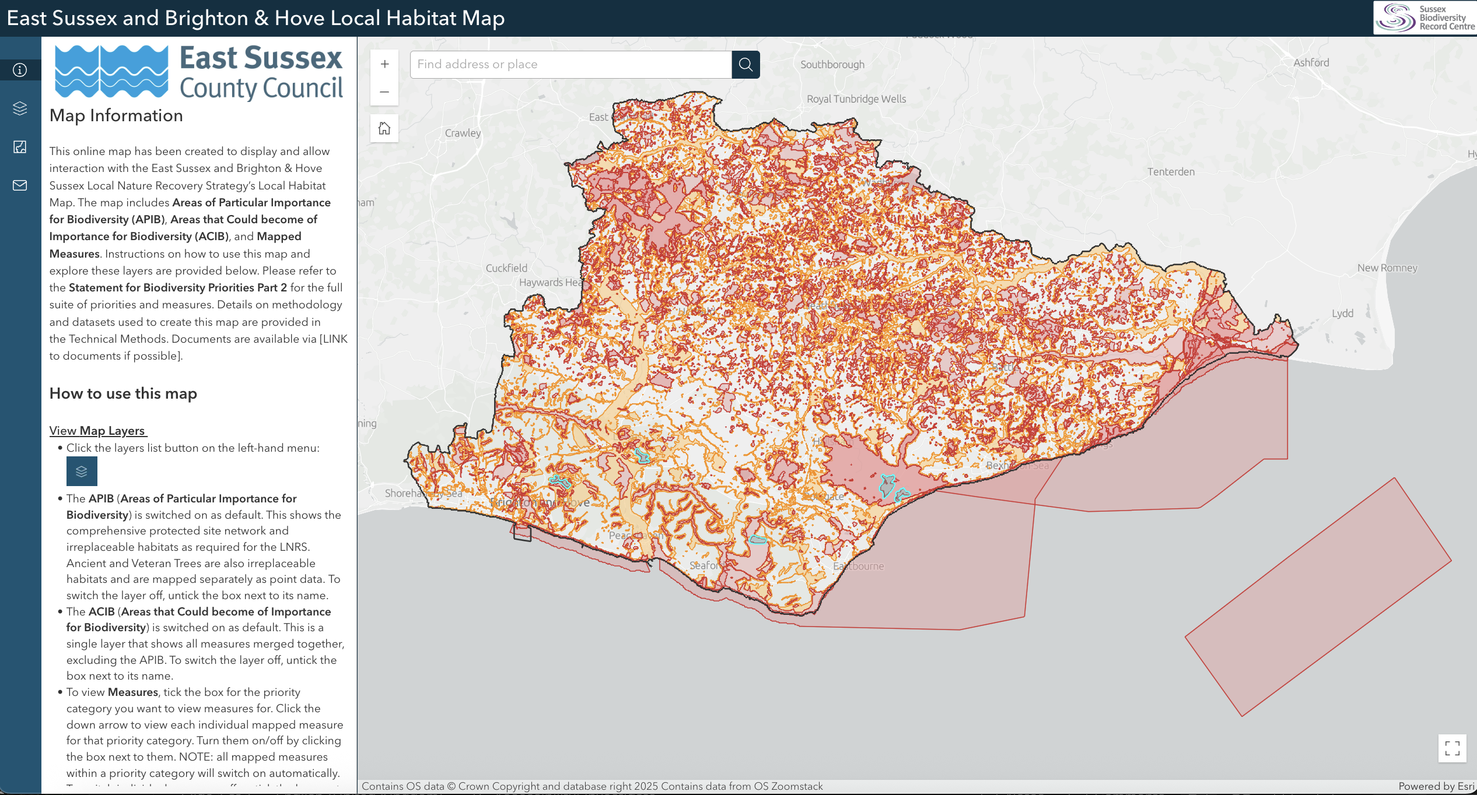Zoom in using the plus button
Viewport: 1477px width, 795px height.
(x=384, y=64)
